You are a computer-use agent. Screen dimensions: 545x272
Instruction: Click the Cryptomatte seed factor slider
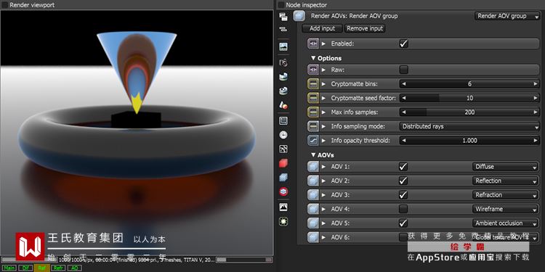469,98
